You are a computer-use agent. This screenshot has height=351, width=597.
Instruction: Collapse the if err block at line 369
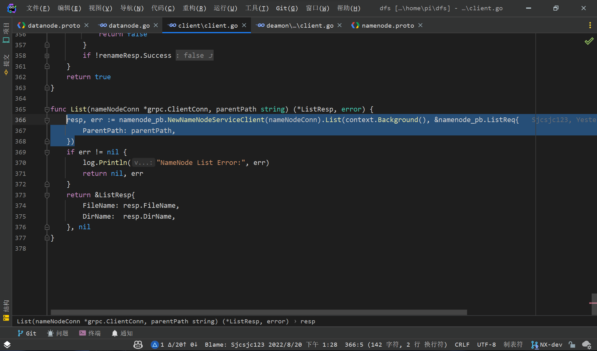pyautogui.click(x=47, y=152)
